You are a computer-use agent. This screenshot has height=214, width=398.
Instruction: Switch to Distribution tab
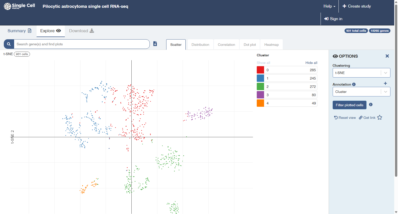[x=200, y=45]
